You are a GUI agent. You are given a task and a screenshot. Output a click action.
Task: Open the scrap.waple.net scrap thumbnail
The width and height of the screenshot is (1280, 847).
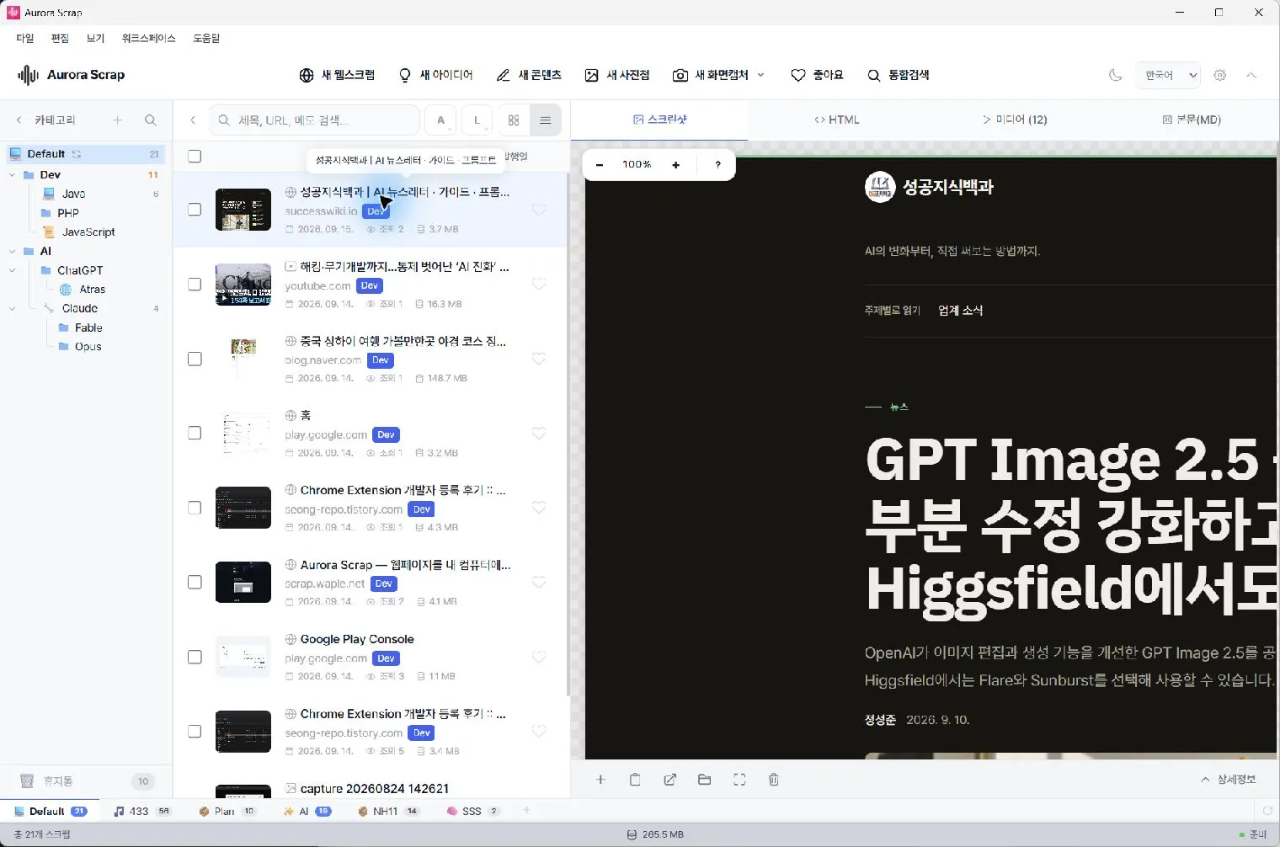click(x=243, y=582)
